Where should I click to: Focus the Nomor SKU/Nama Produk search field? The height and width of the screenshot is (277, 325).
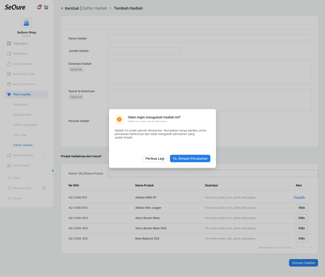coord(213,173)
